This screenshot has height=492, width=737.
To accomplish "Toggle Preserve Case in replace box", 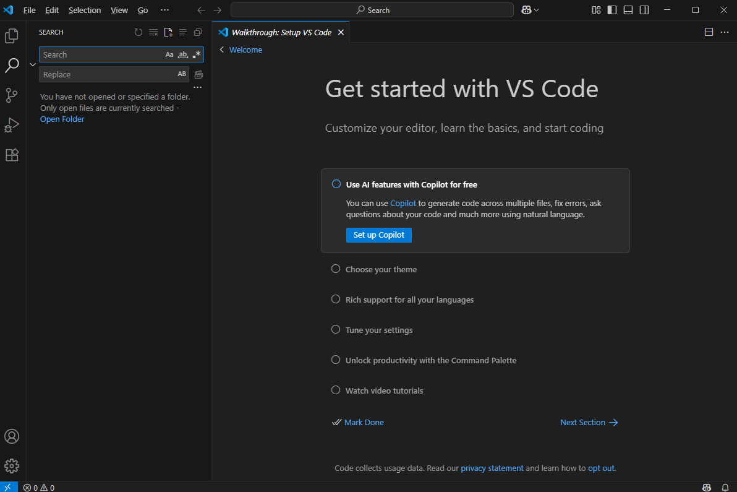I will [182, 74].
